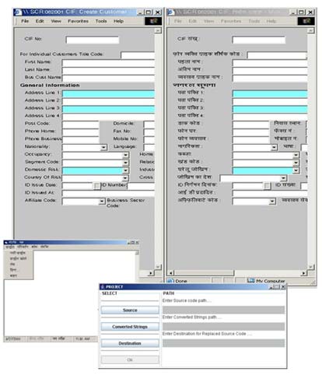Click the My Computer icon in status bar
Image resolution: width=322 pixels, height=375 pixels.
click(x=250, y=281)
